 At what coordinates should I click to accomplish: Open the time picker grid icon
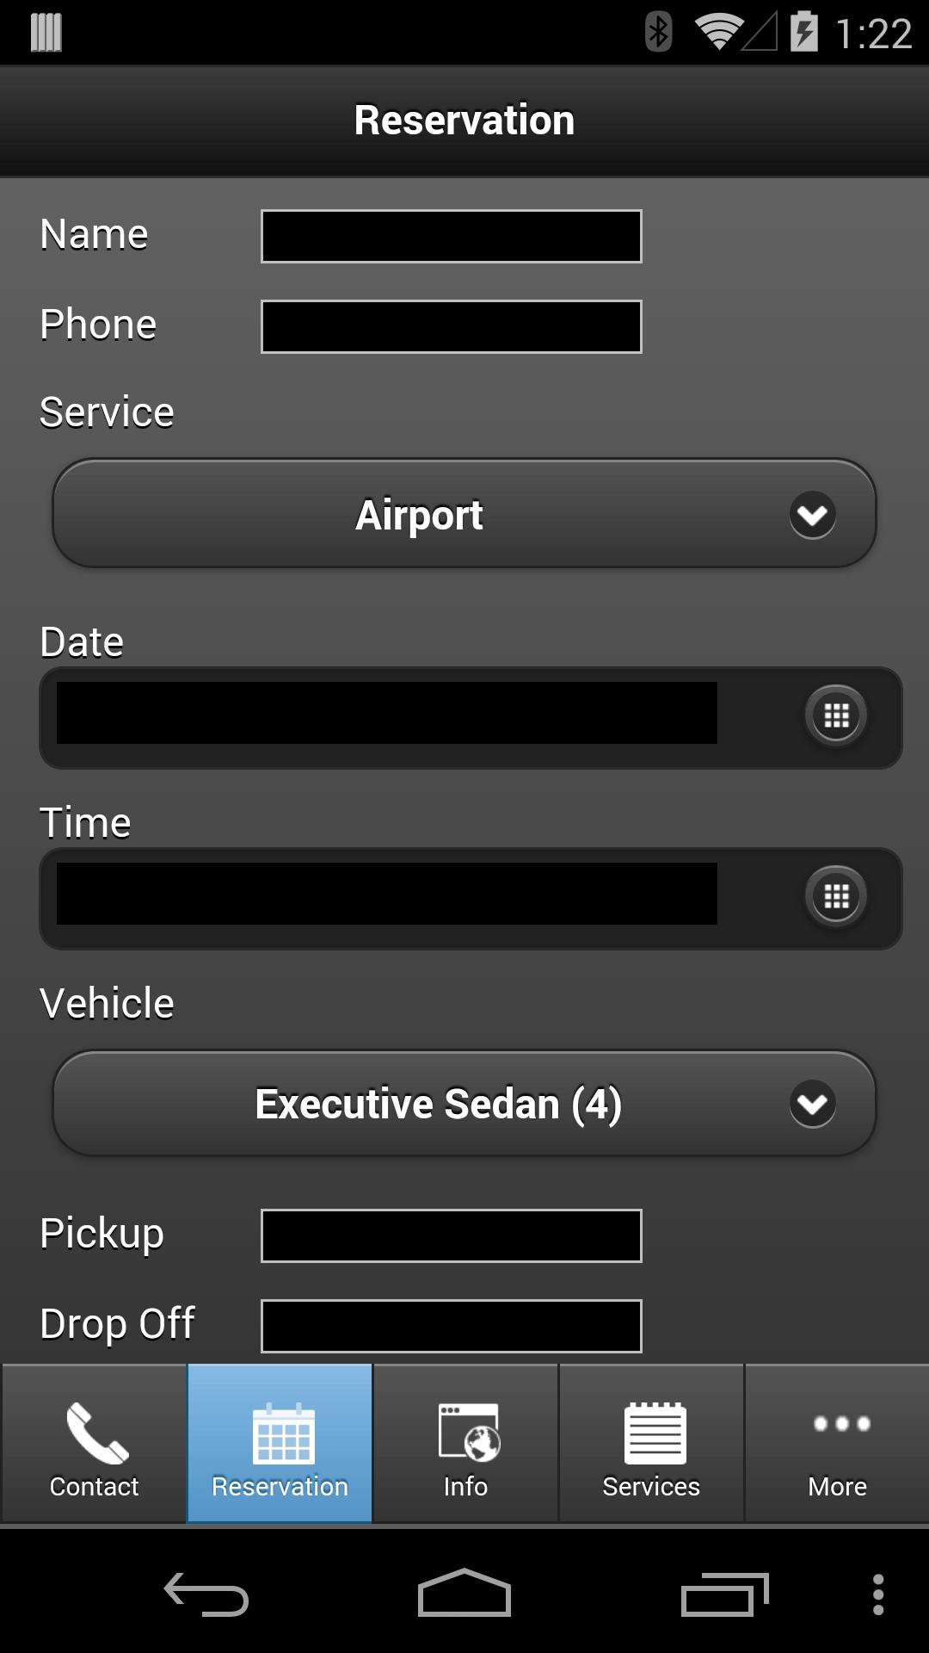point(836,896)
